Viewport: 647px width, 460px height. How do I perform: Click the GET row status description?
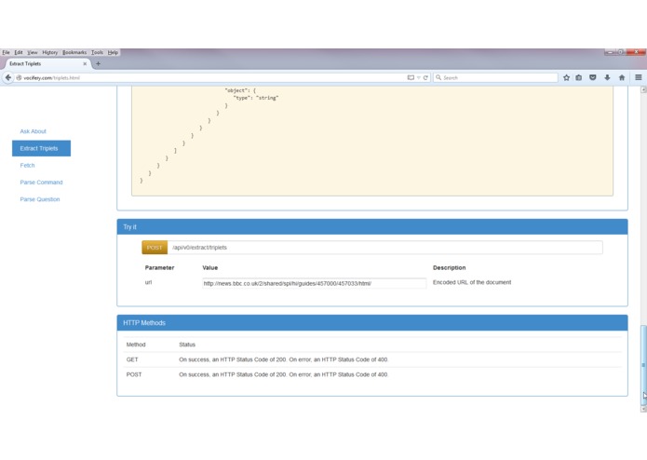(x=284, y=359)
